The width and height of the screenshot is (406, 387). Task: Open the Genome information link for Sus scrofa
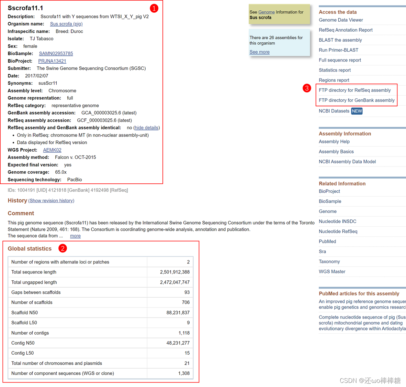click(267, 12)
